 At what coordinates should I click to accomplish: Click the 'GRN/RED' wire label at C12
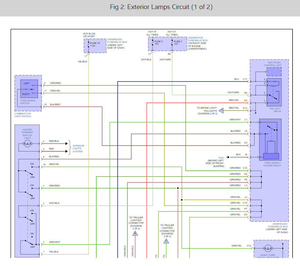(235, 168)
